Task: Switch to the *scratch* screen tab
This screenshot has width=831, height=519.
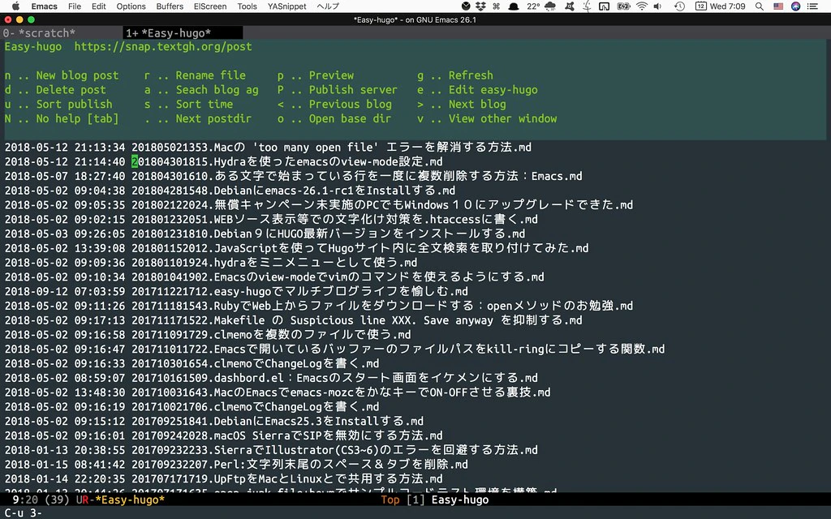Action: (x=62, y=32)
